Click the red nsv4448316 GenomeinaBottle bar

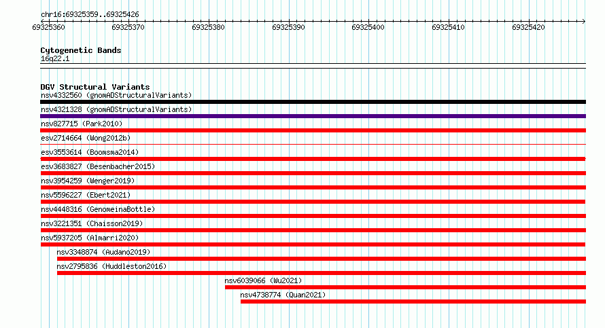(x=313, y=216)
